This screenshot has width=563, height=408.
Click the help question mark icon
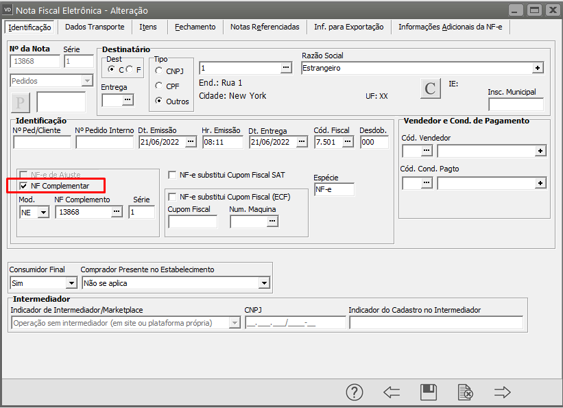[354, 392]
